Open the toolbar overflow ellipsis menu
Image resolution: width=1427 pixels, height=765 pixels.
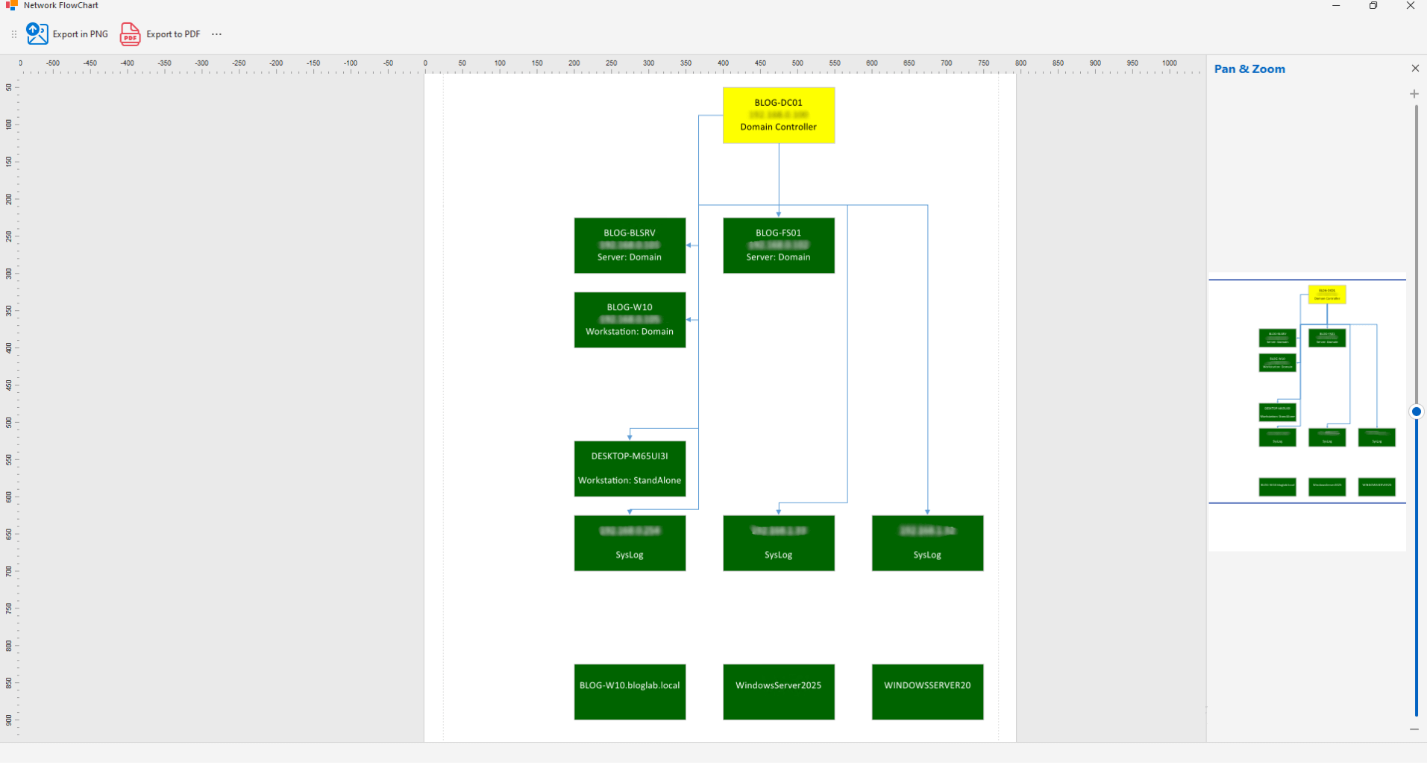[216, 34]
